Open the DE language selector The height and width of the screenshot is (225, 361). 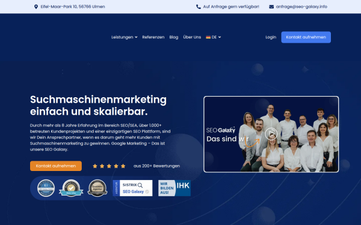click(214, 37)
